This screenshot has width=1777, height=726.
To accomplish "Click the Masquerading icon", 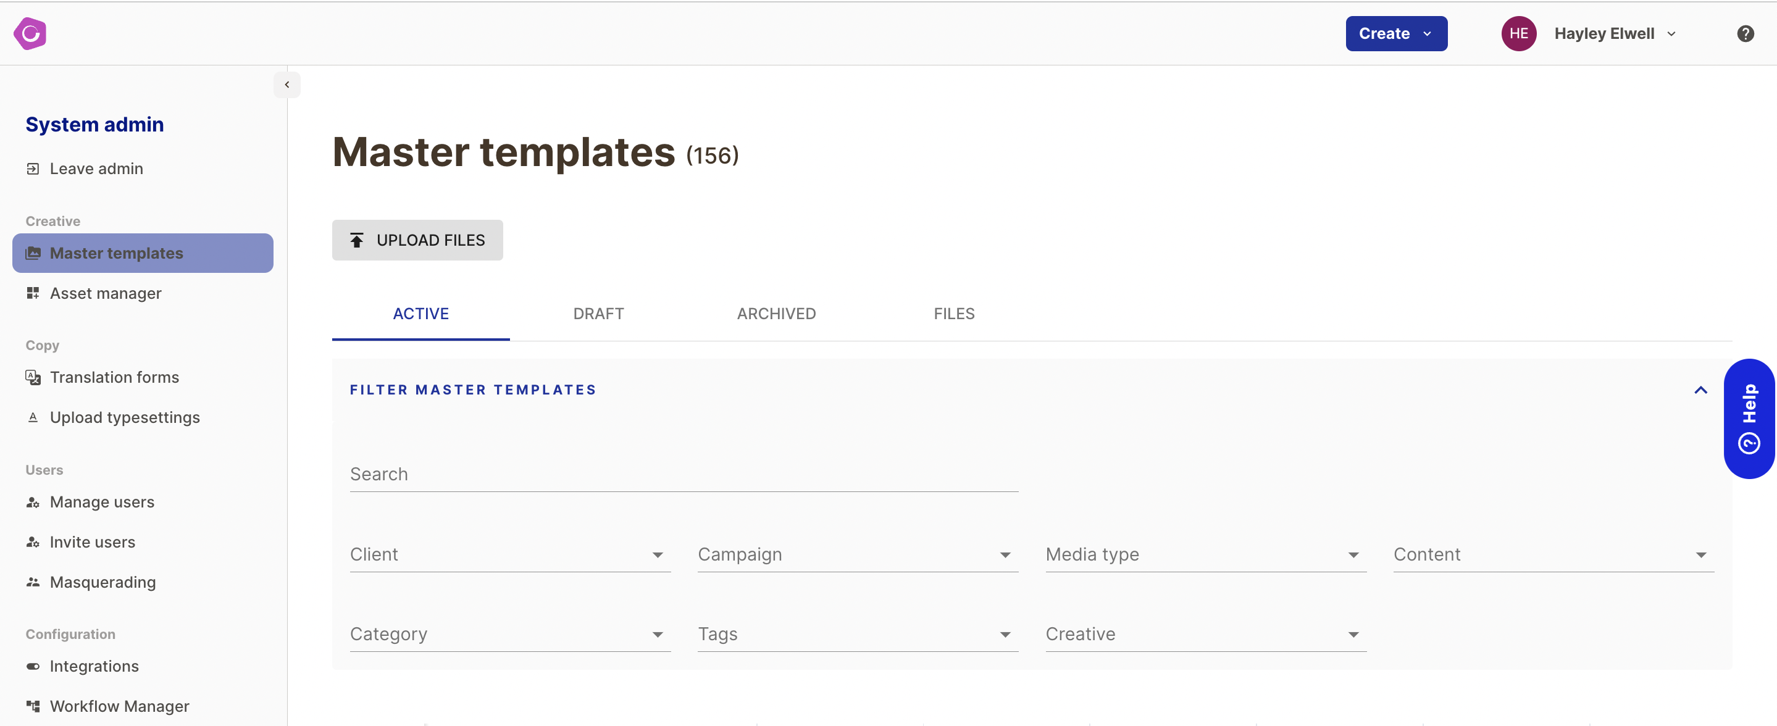I will tap(33, 582).
